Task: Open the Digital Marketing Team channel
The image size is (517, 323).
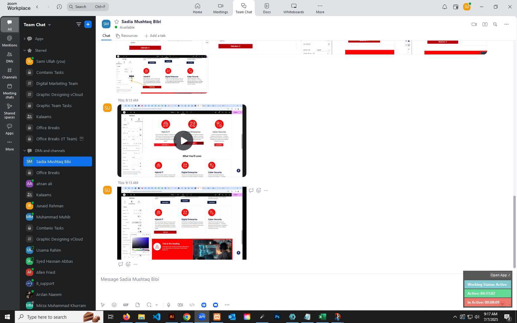Action: pyautogui.click(x=58, y=84)
